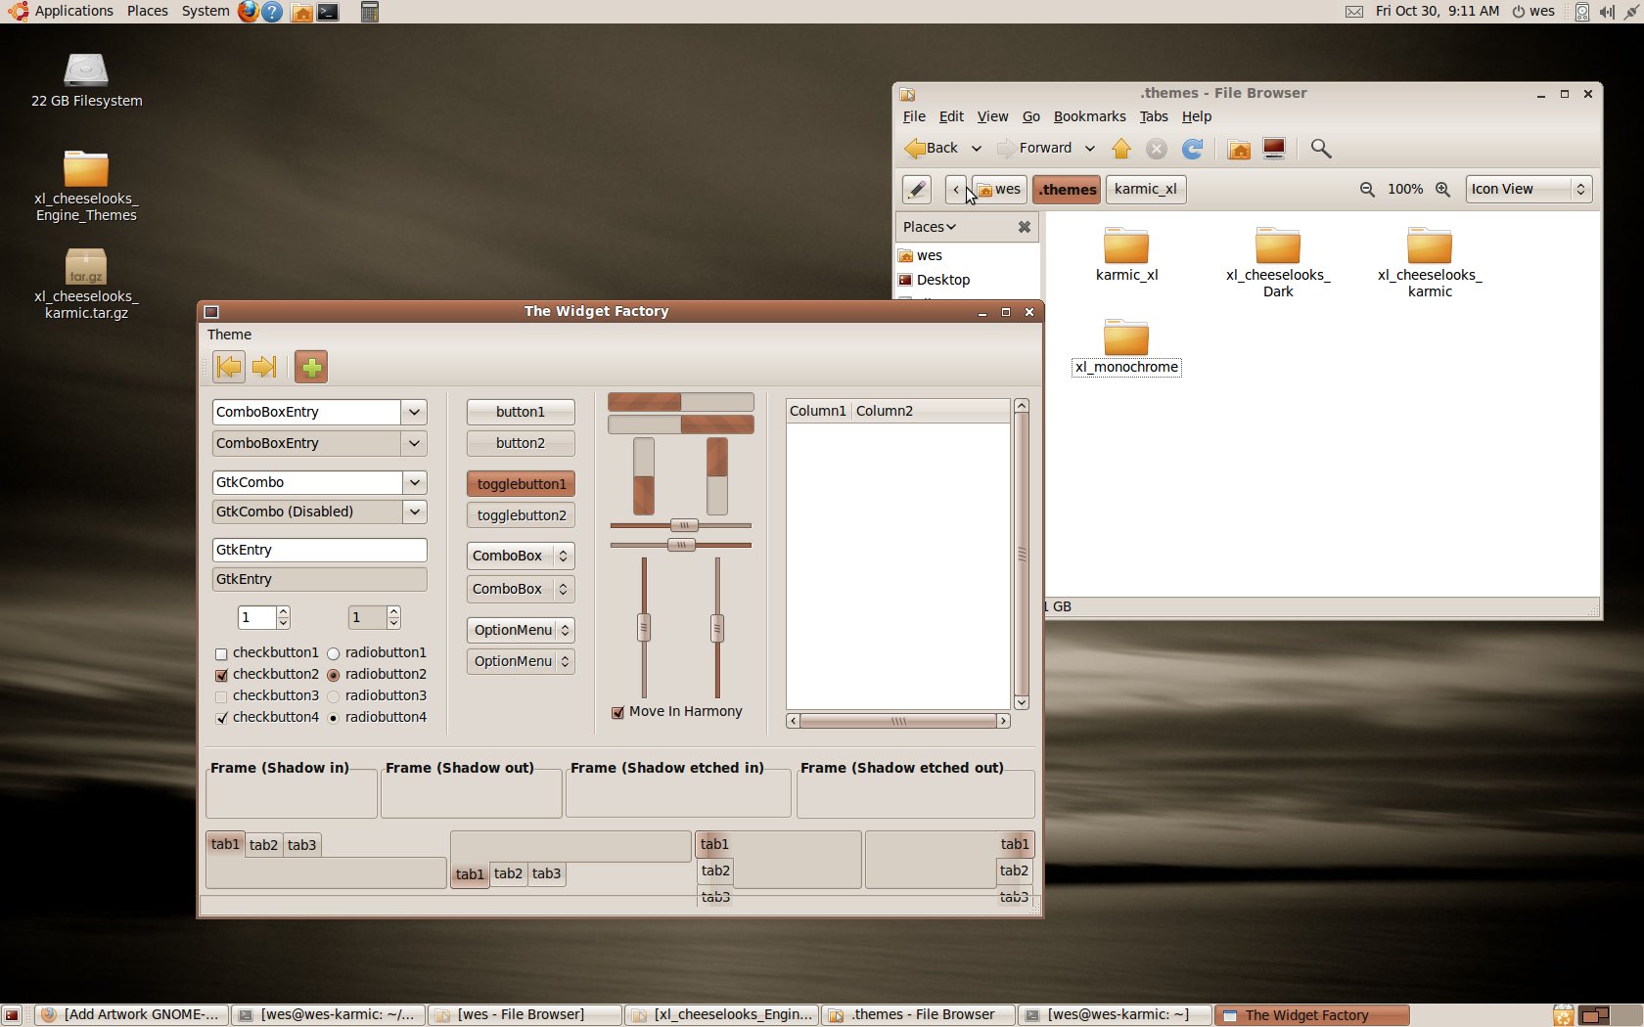The height and width of the screenshot is (1027, 1644).
Task: Open the Theme menu in Widget Factory
Action: 229,335
